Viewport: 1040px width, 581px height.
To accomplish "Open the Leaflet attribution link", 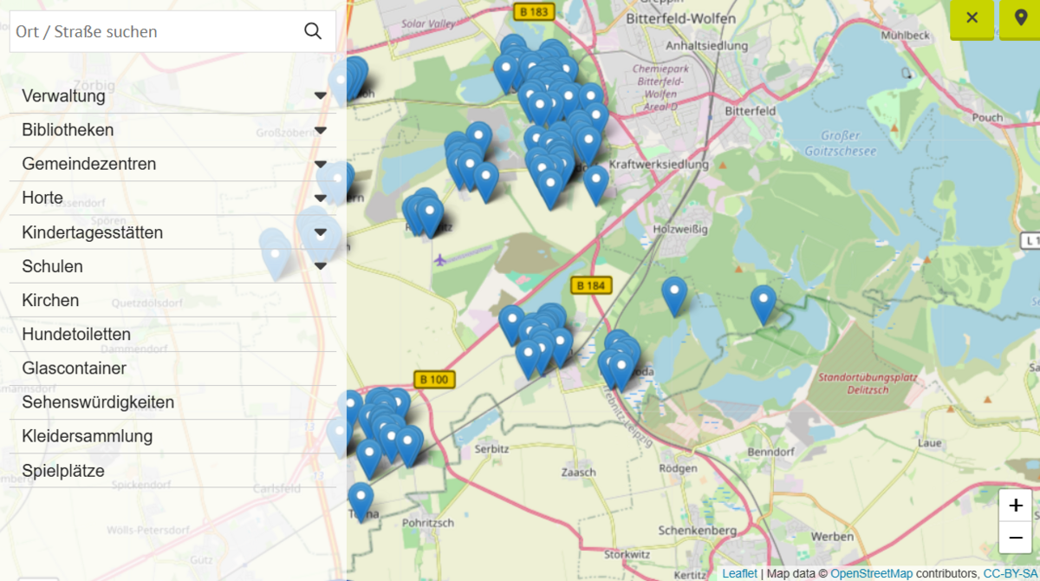I will (739, 573).
